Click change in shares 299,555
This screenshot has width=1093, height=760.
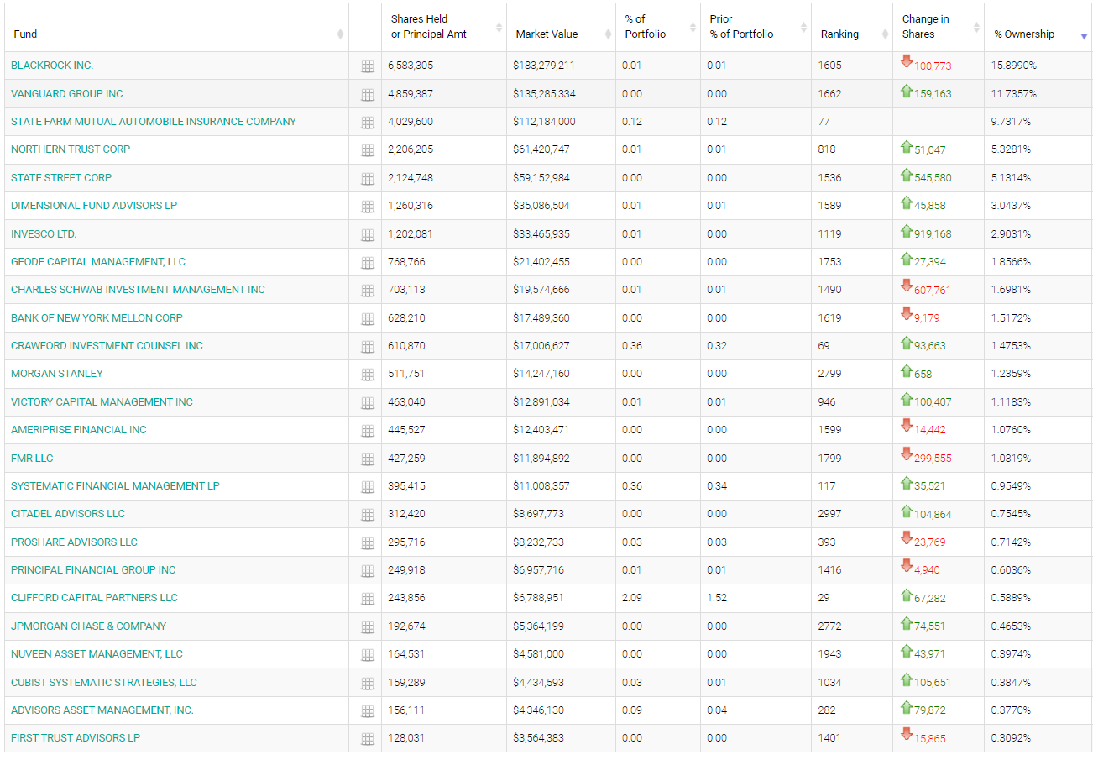click(933, 459)
